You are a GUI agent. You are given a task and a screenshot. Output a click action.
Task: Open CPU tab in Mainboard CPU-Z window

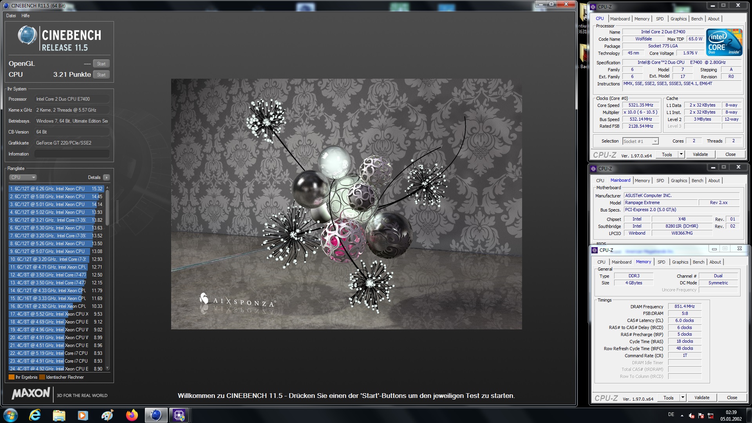tap(600, 181)
